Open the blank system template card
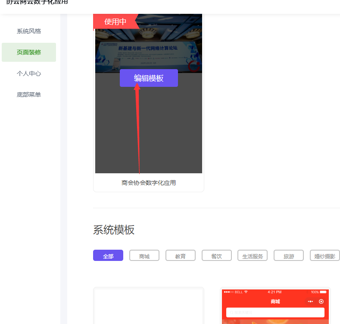 (149, 306)
